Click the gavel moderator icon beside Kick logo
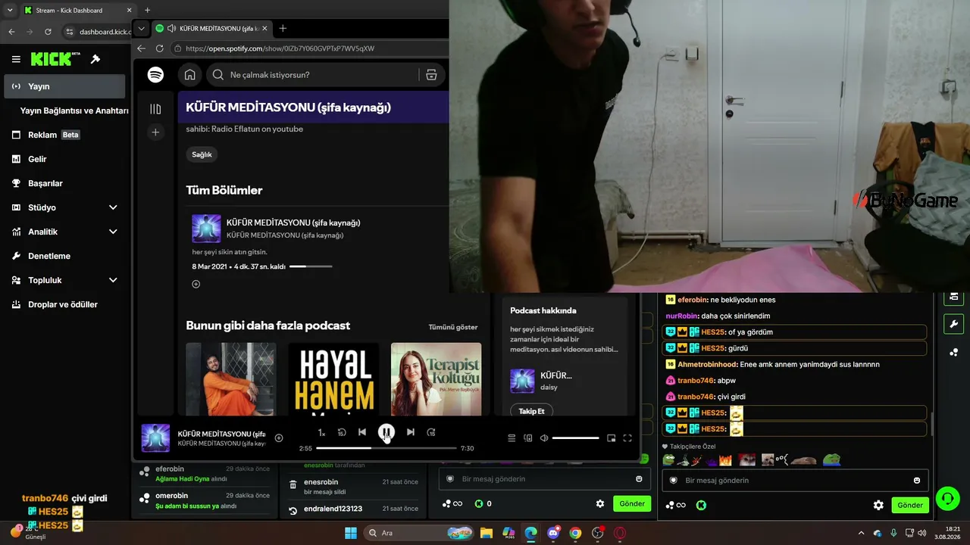 95,59
